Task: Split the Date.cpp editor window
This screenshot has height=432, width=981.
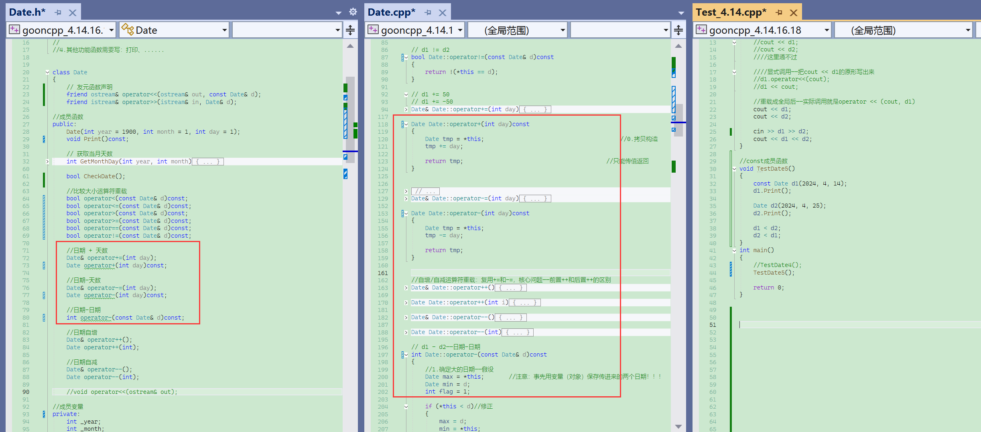Action: coord(678,30)
